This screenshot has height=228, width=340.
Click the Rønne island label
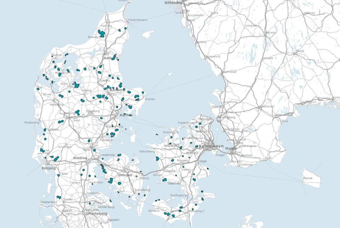(x=308, y=178)
